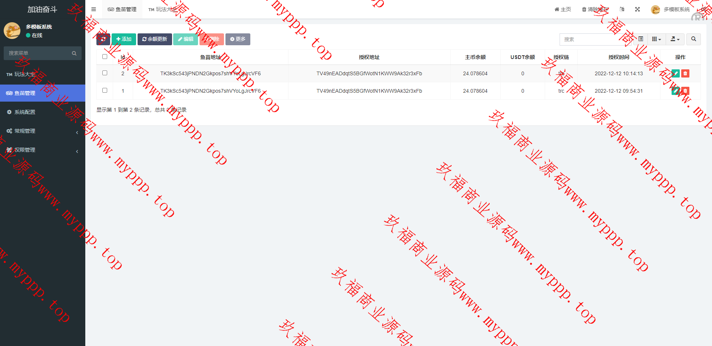Viewport: 712px width, 346px height.
Task: Click the table refresh icon button
Action: point(103,39)
